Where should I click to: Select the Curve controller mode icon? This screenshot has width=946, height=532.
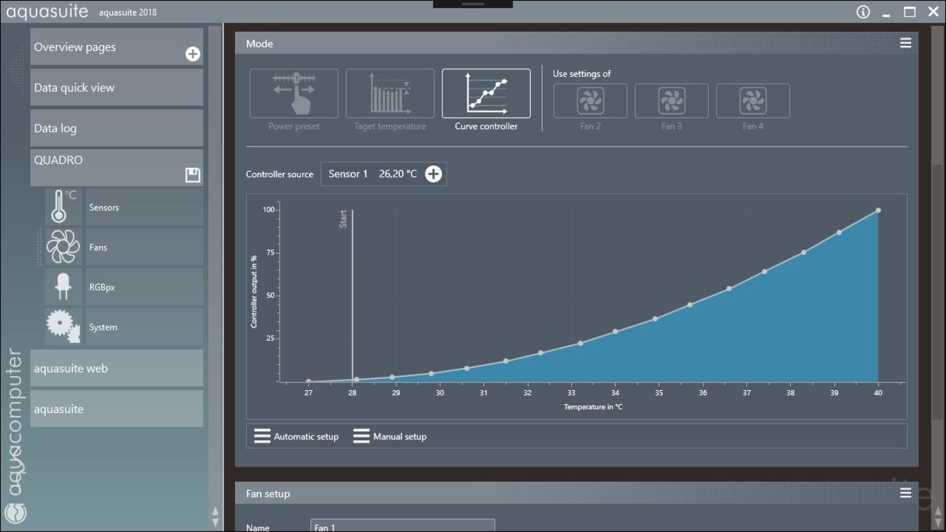[x=486, y=93]
